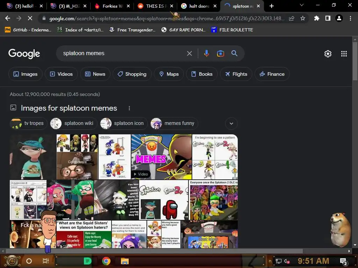Close the halt doors tab
This screenshot has height=268, width=358.
[215, 6]
